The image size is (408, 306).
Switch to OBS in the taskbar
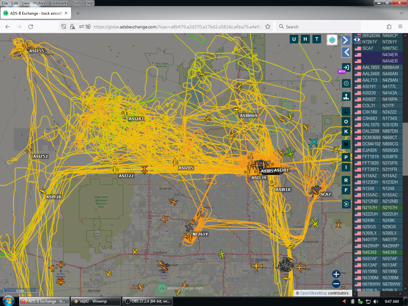(x=147, y=301)
